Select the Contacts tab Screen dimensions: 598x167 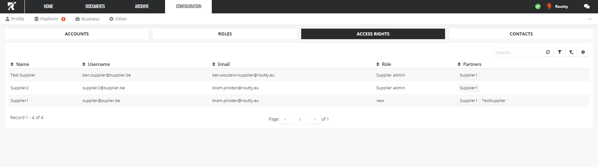[x=521, y=34]
